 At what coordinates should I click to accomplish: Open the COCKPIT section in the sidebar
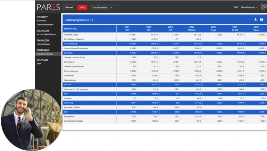click(x=42, y=17)
